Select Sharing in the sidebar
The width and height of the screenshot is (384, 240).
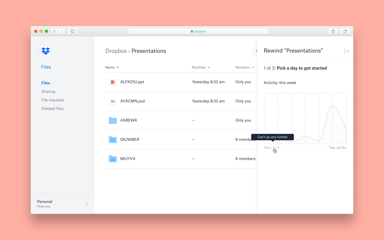click(48, 91)
